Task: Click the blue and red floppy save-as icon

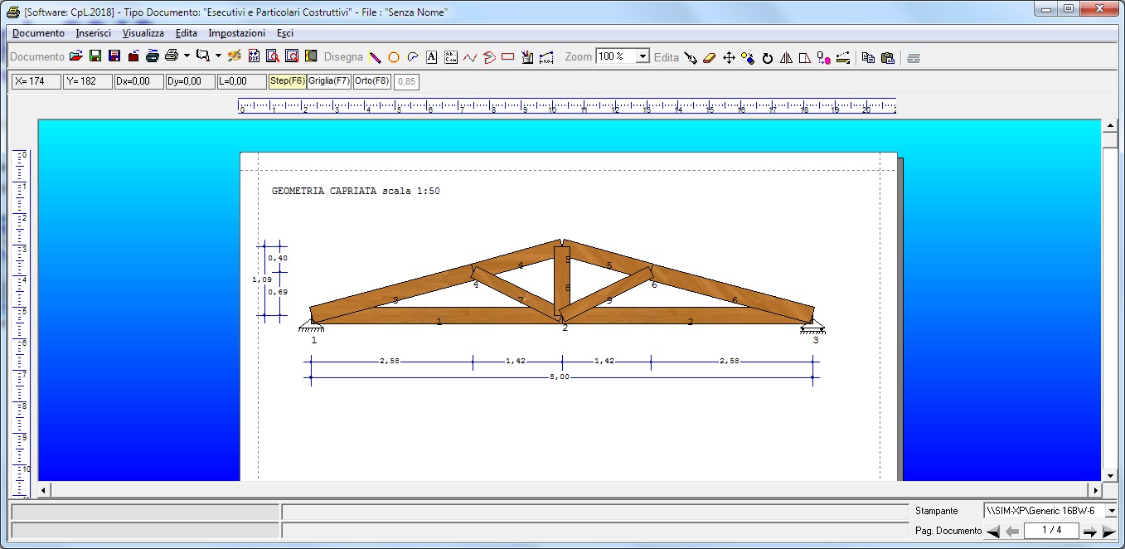Action: pos(114,57)
